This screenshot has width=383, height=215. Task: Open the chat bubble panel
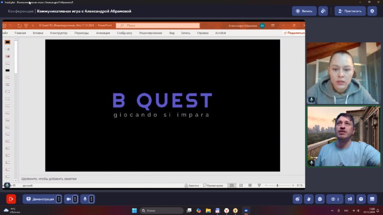point(320,199)
